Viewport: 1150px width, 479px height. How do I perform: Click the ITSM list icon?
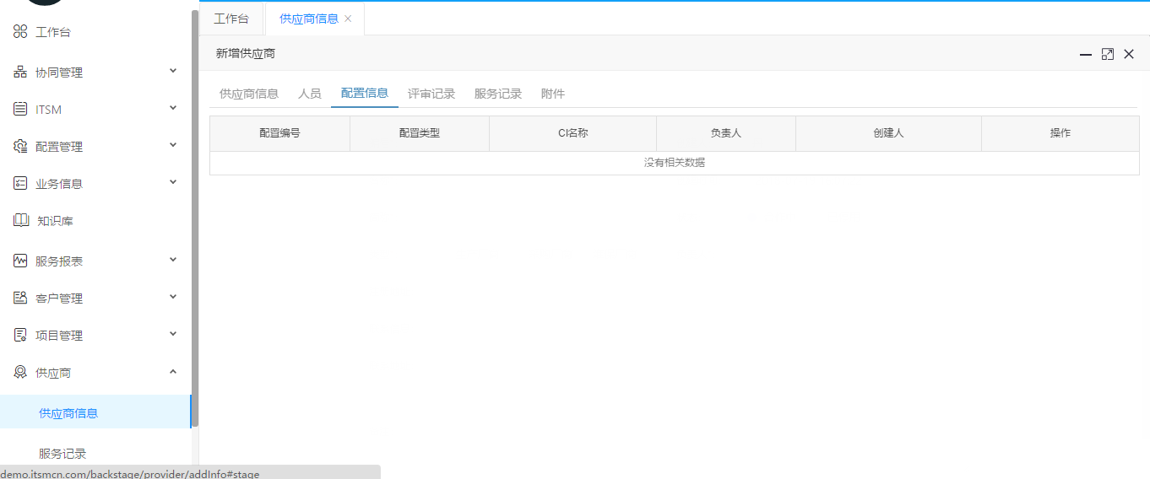[x=20, y=110]
